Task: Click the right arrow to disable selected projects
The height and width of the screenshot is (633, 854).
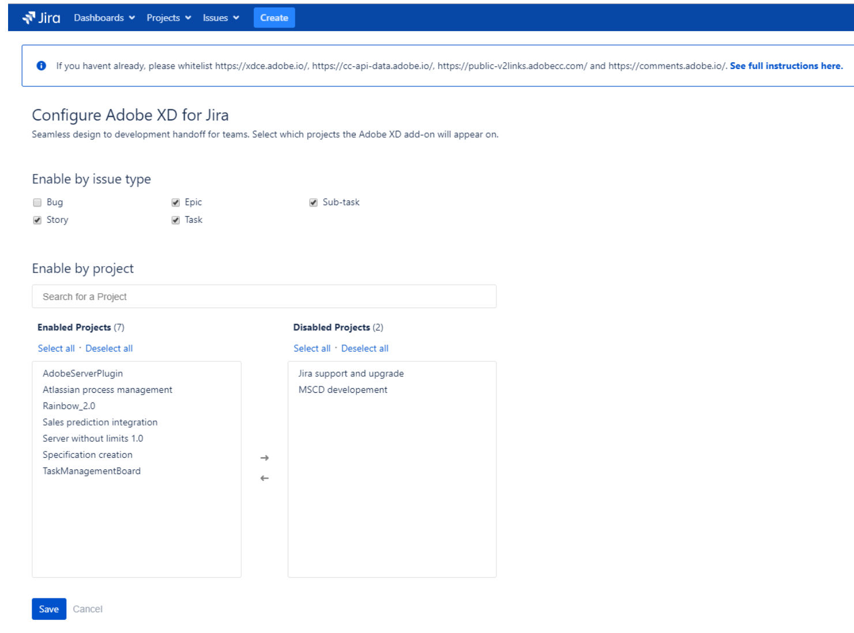Action: point(264,458)
